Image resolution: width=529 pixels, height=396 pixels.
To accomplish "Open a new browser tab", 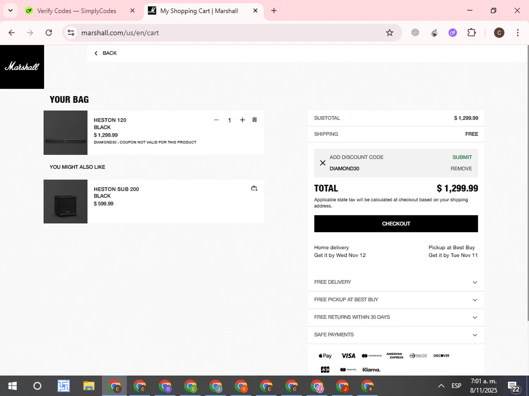I will click(274, 11).
